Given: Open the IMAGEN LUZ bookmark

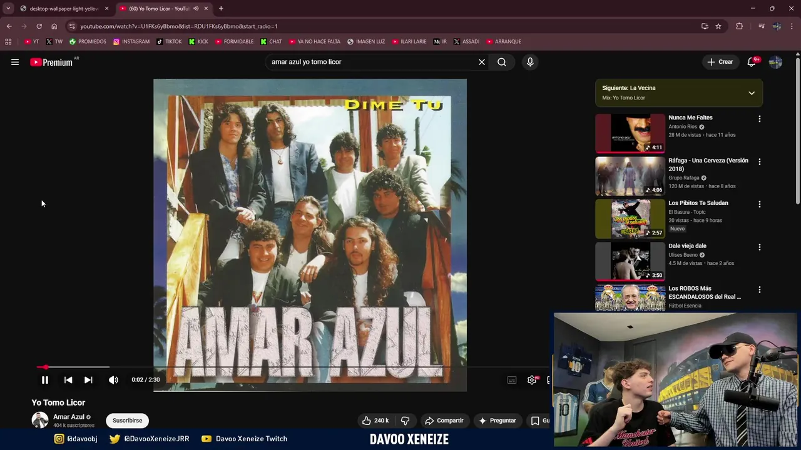Looking at the screenshot, I should click(x=367, y=42).
